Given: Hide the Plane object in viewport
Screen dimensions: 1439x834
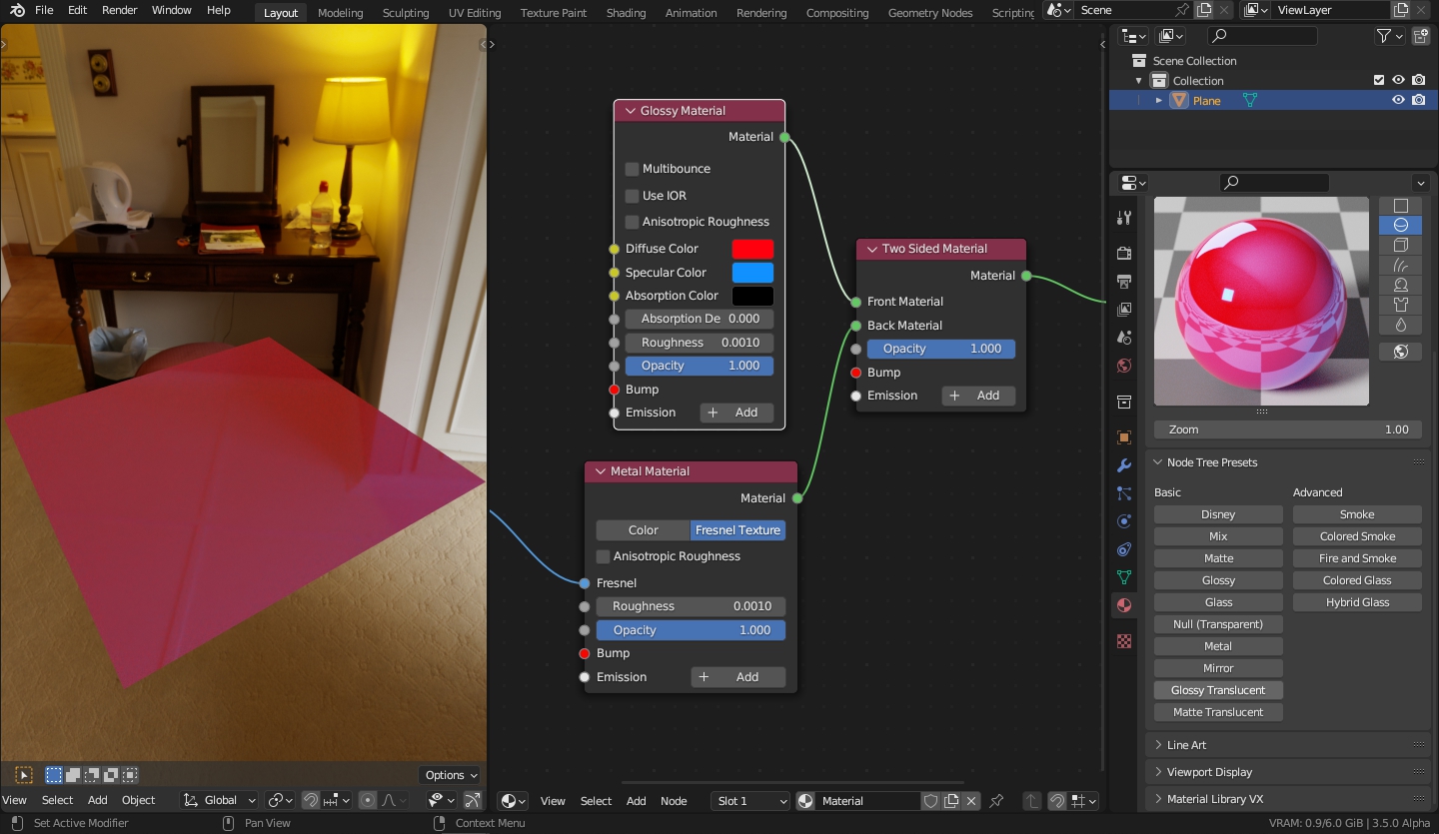Looking at the screenshot, I should pos(1399,101).
